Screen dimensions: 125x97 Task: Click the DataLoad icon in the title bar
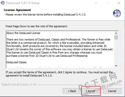[3, 3]
